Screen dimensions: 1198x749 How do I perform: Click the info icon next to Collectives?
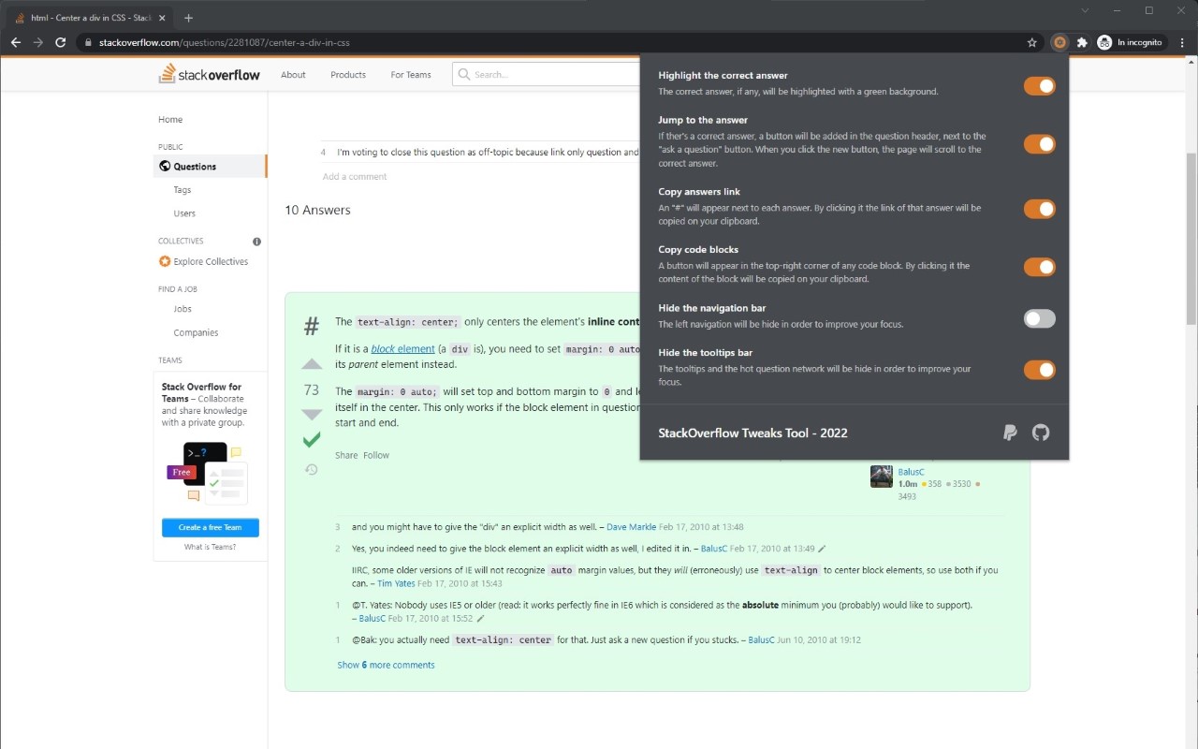256,241
